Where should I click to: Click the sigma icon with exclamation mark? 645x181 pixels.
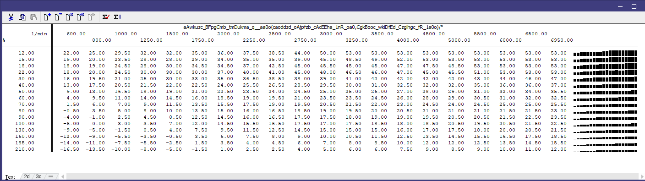tap(117, 17)
